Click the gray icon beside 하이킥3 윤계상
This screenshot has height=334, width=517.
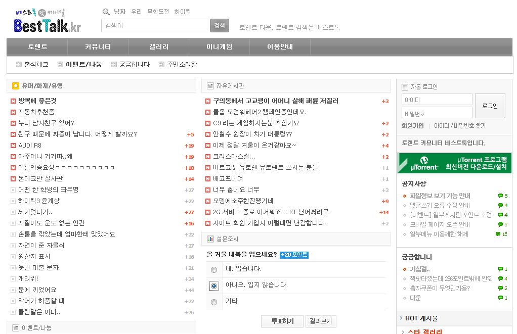[x=13, y=201]
